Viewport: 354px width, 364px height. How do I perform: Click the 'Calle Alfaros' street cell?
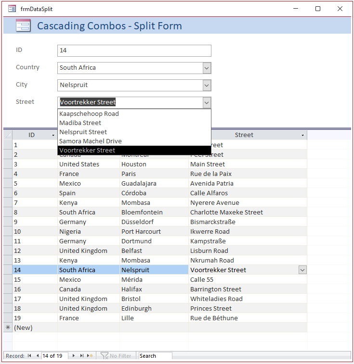click(248, 193)
